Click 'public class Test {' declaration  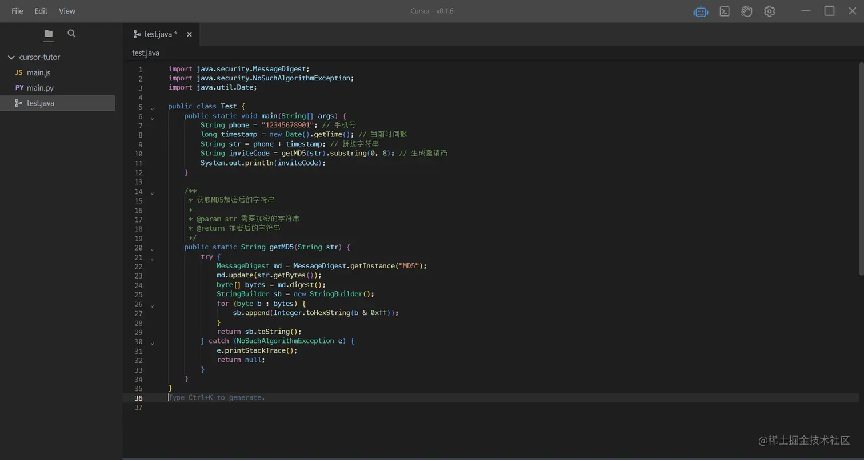click(x=206, y=107)
